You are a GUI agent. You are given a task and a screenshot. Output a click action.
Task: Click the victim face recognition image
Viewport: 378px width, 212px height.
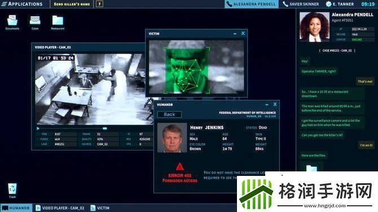tap(196, 67)
